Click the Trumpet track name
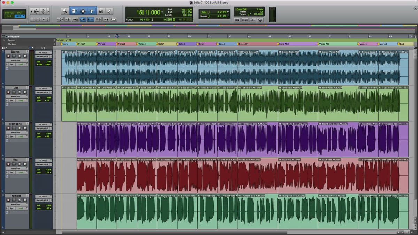The image size is (418, 235). (15, 196)
